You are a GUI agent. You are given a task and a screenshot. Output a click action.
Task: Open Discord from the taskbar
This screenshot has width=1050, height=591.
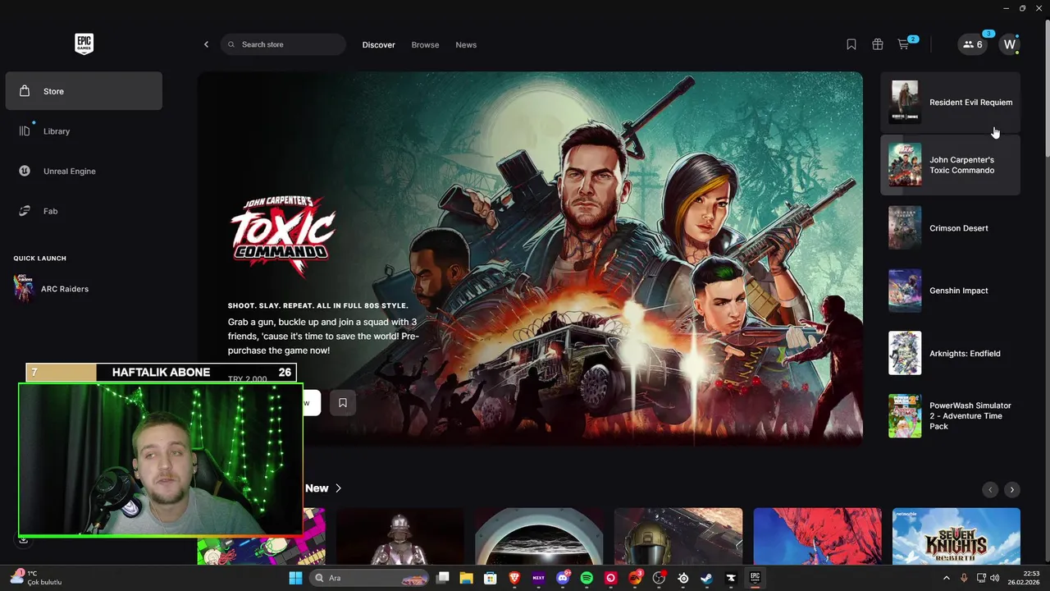click(563, 578)
